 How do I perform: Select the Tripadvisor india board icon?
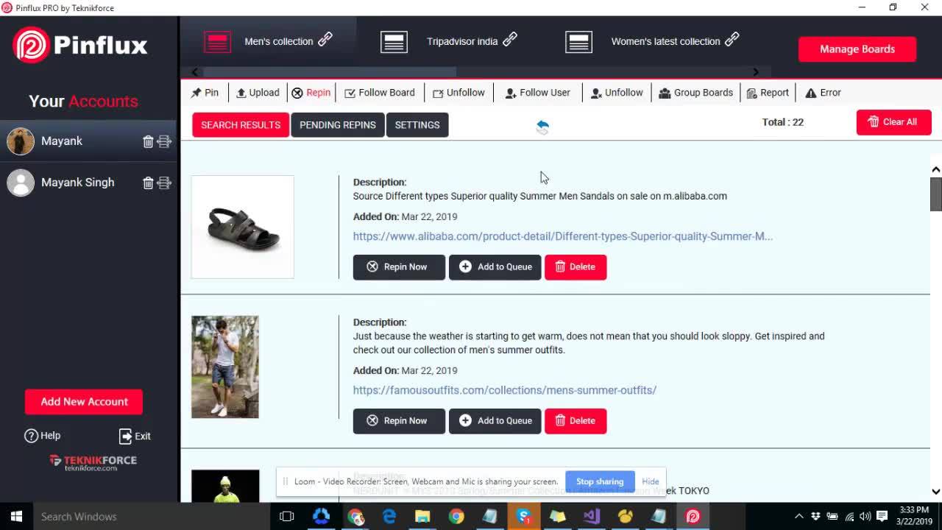tap(394, 41)
